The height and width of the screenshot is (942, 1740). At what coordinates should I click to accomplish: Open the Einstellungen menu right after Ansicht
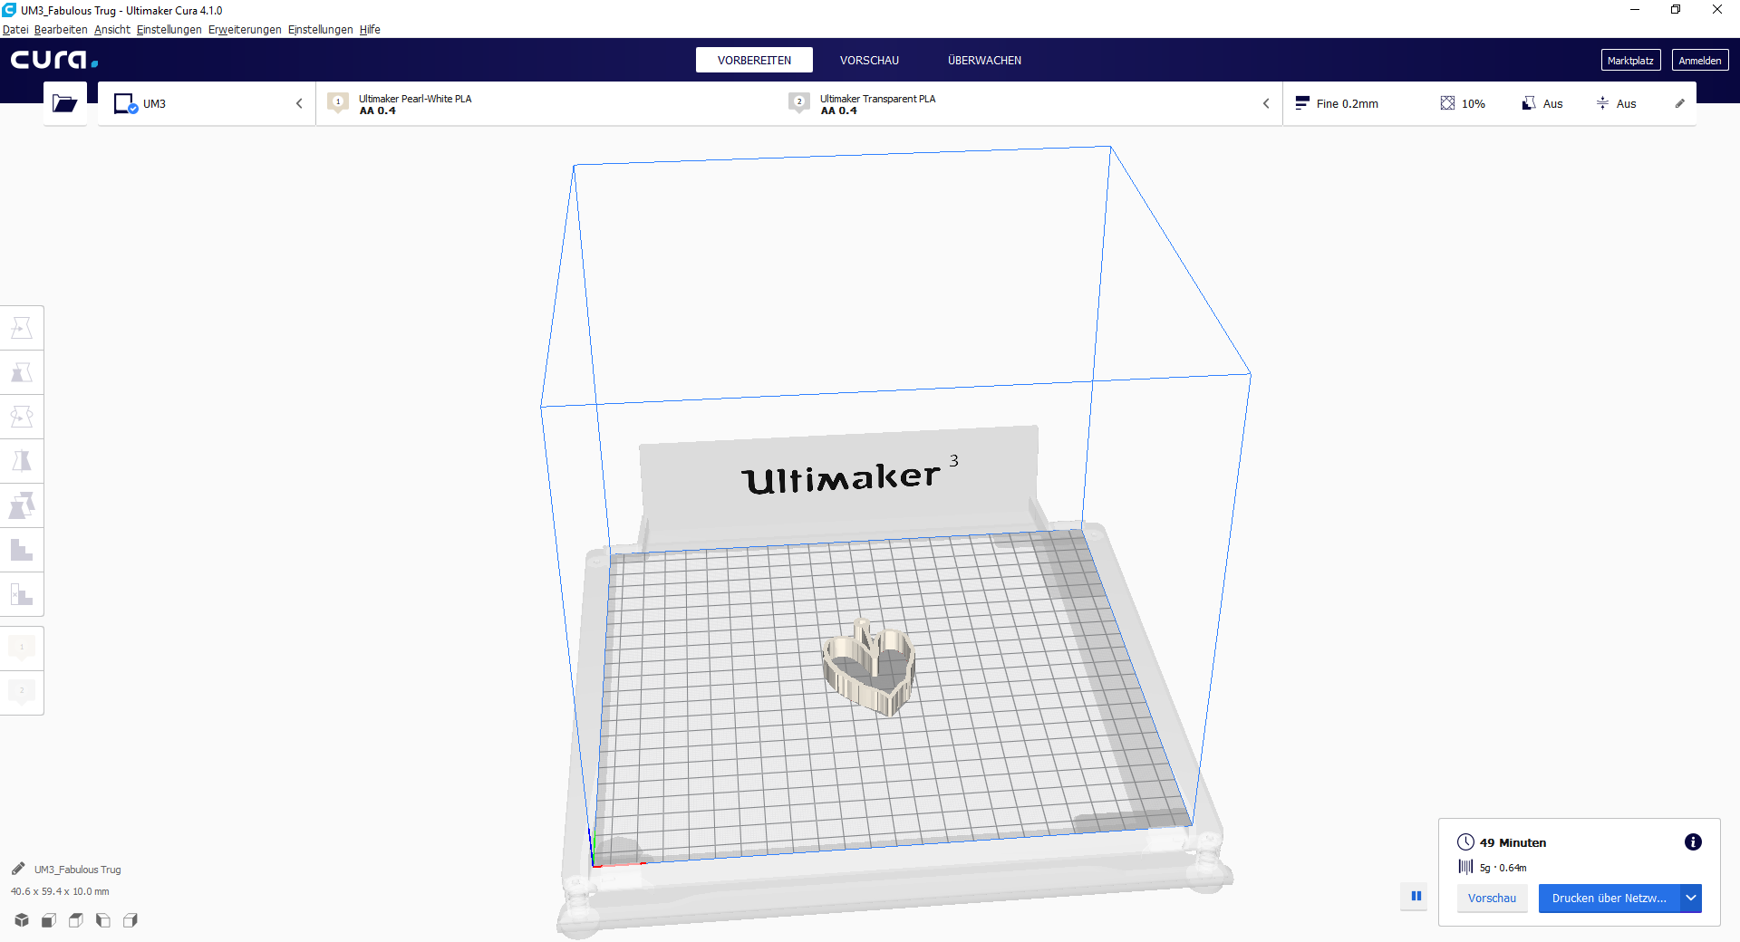[169, 30]
